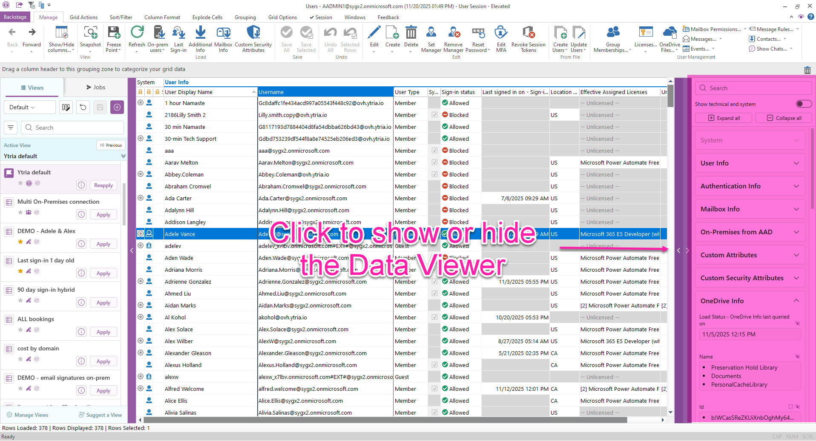The width and height of the screenshot is (816, 441).
Task: Uncheck the checkbox on the Adalynn Hill row
Action: tap(434, 210)
